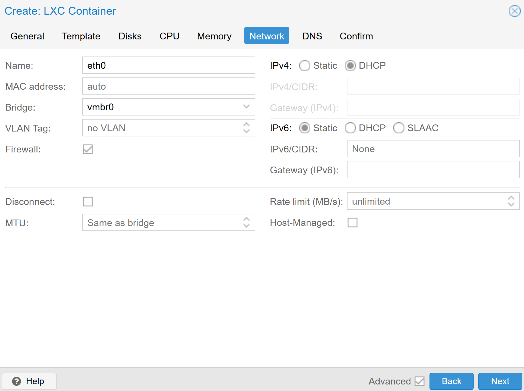Toggle the Advanced options checkbox
This screenshot has height=391, width=524.
[419, 381]
